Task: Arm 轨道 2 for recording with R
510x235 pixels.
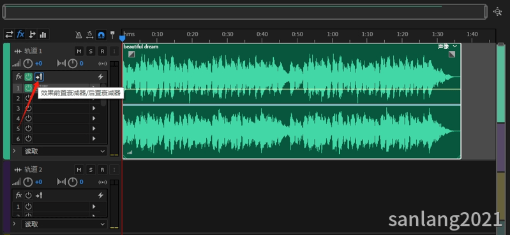Action: pos(102,169)
